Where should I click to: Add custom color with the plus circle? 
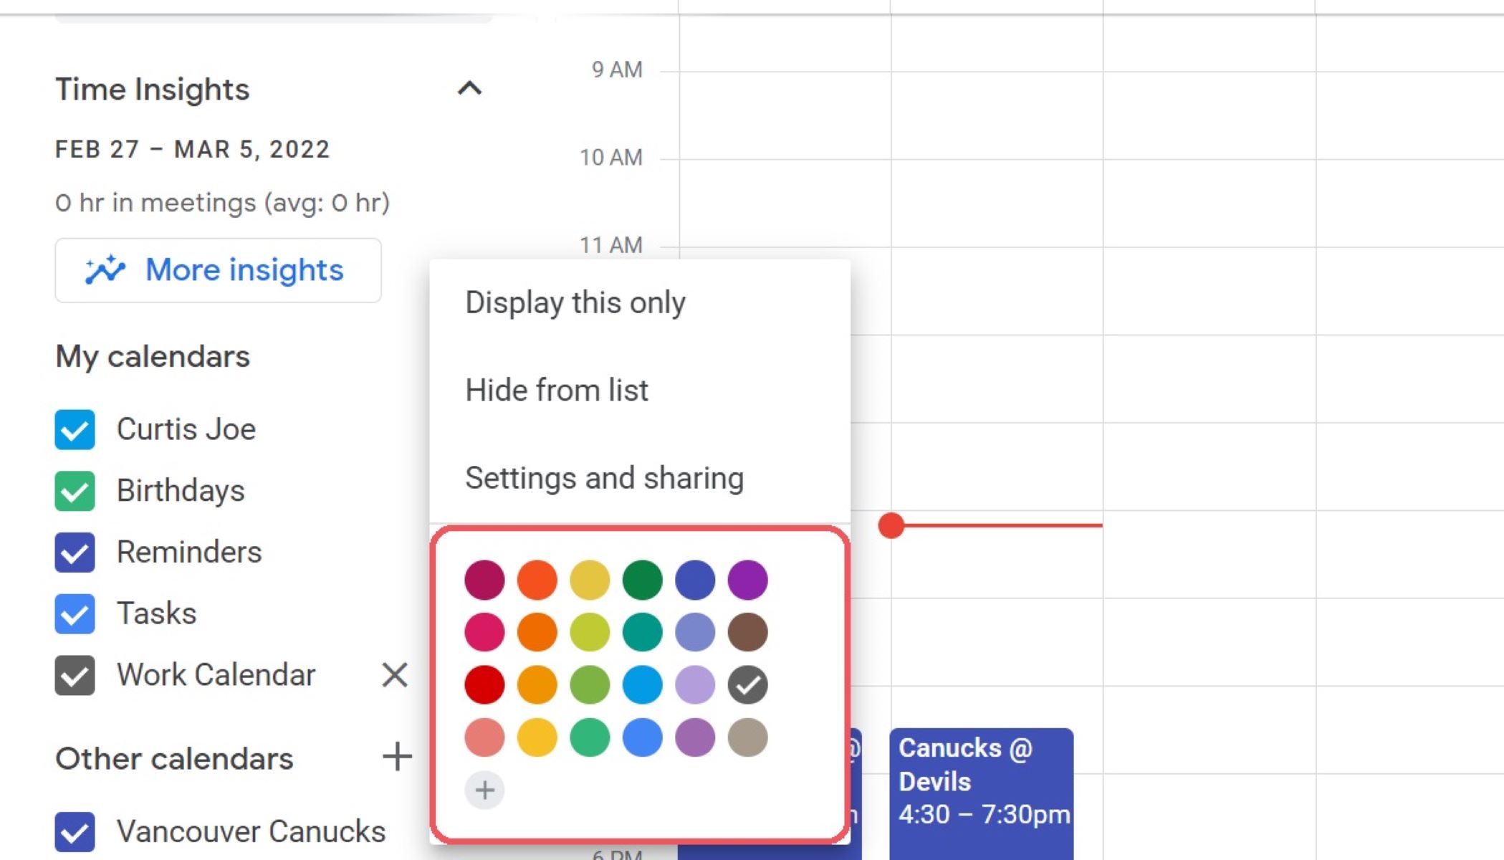point(484,790)
